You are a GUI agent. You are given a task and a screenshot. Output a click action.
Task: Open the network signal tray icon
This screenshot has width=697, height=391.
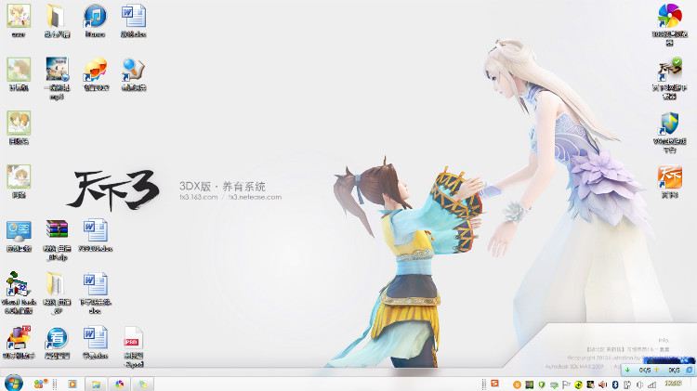(x=651, y=384)
